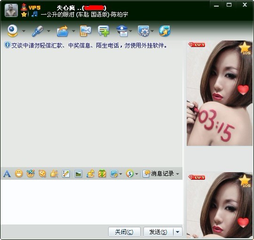Click the 105 star on lower QQ show
This screenshot has height=240, width=254.
[x=245, y=181]
